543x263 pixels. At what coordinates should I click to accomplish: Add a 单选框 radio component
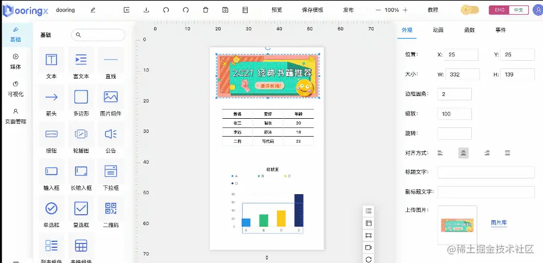pyautogui.click(x=51, y=213)
